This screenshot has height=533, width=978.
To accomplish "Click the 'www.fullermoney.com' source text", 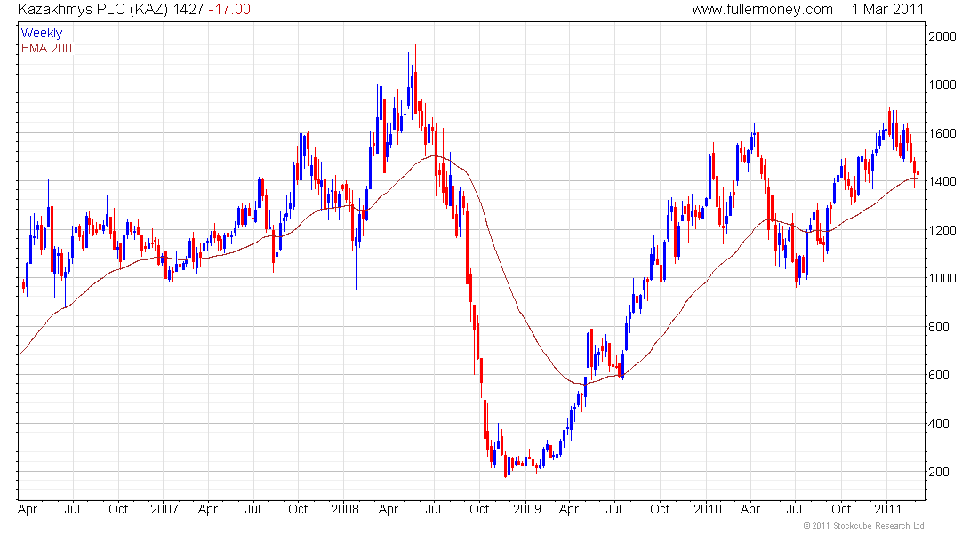I will 762,10.
